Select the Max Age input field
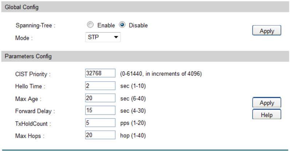290x151 pixels. point(100,98)
